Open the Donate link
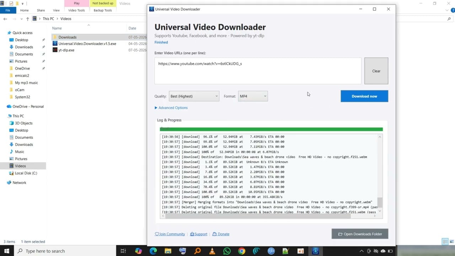The image size is (455, 256). (x=221, y=234)
